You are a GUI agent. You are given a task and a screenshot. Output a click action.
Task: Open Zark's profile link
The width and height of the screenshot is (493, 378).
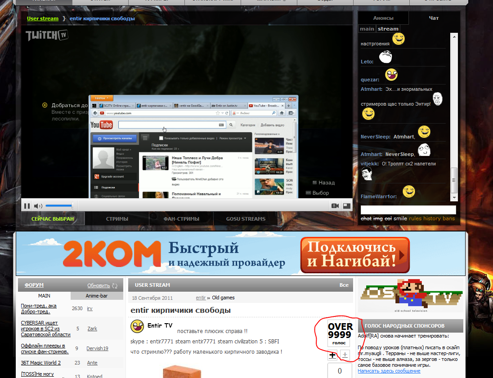92,329
